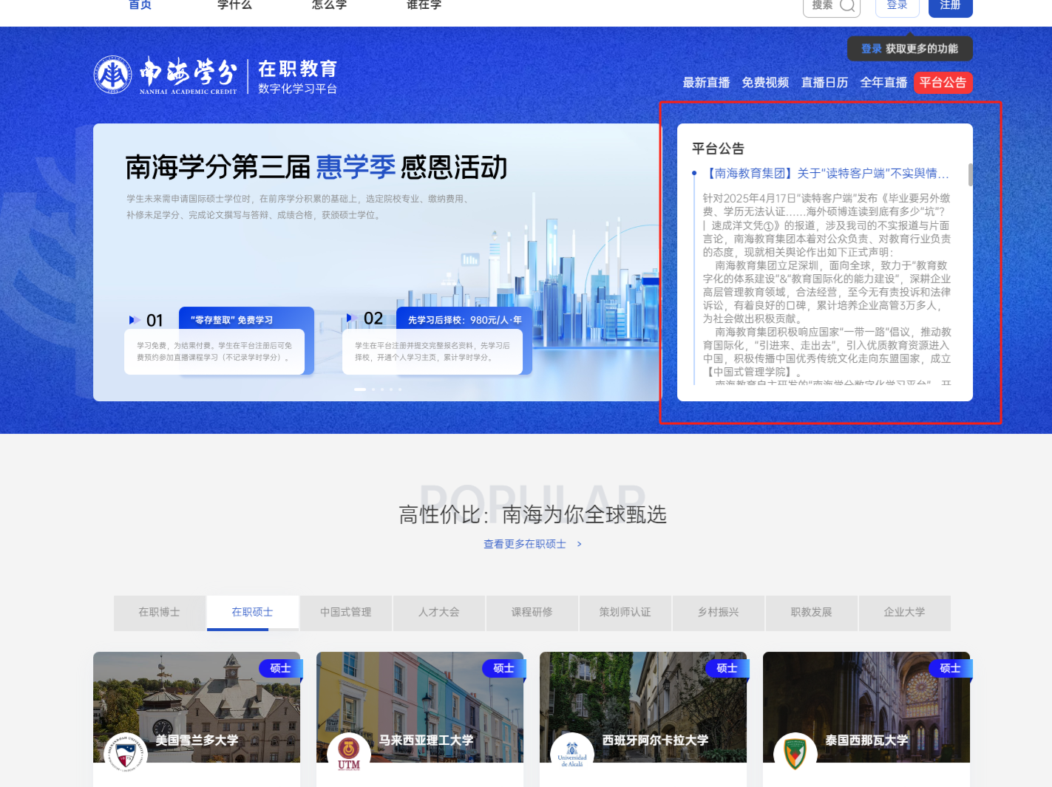Image resolution: width=1052 pixels, height=787 pixels.
Task: Switch to the 中国式管理 tab
Action: tap(345, 613)
